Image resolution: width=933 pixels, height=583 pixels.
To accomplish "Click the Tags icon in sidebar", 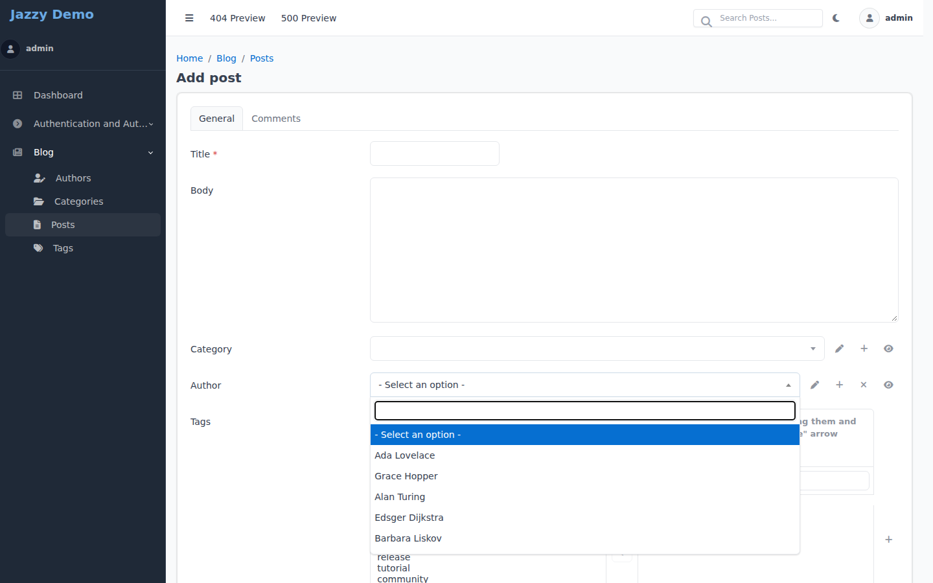I will [x=38, y=248].
